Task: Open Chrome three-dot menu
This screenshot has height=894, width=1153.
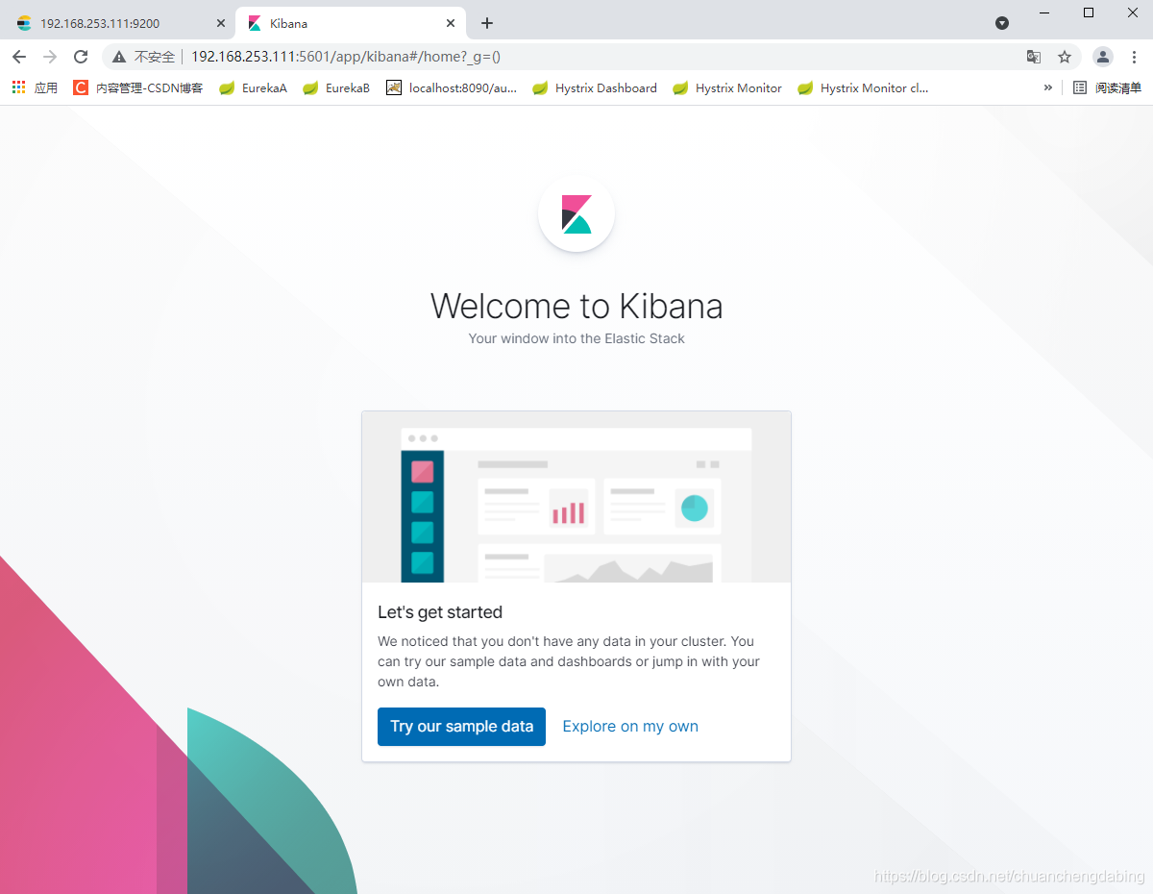Action: [1134, 57]
